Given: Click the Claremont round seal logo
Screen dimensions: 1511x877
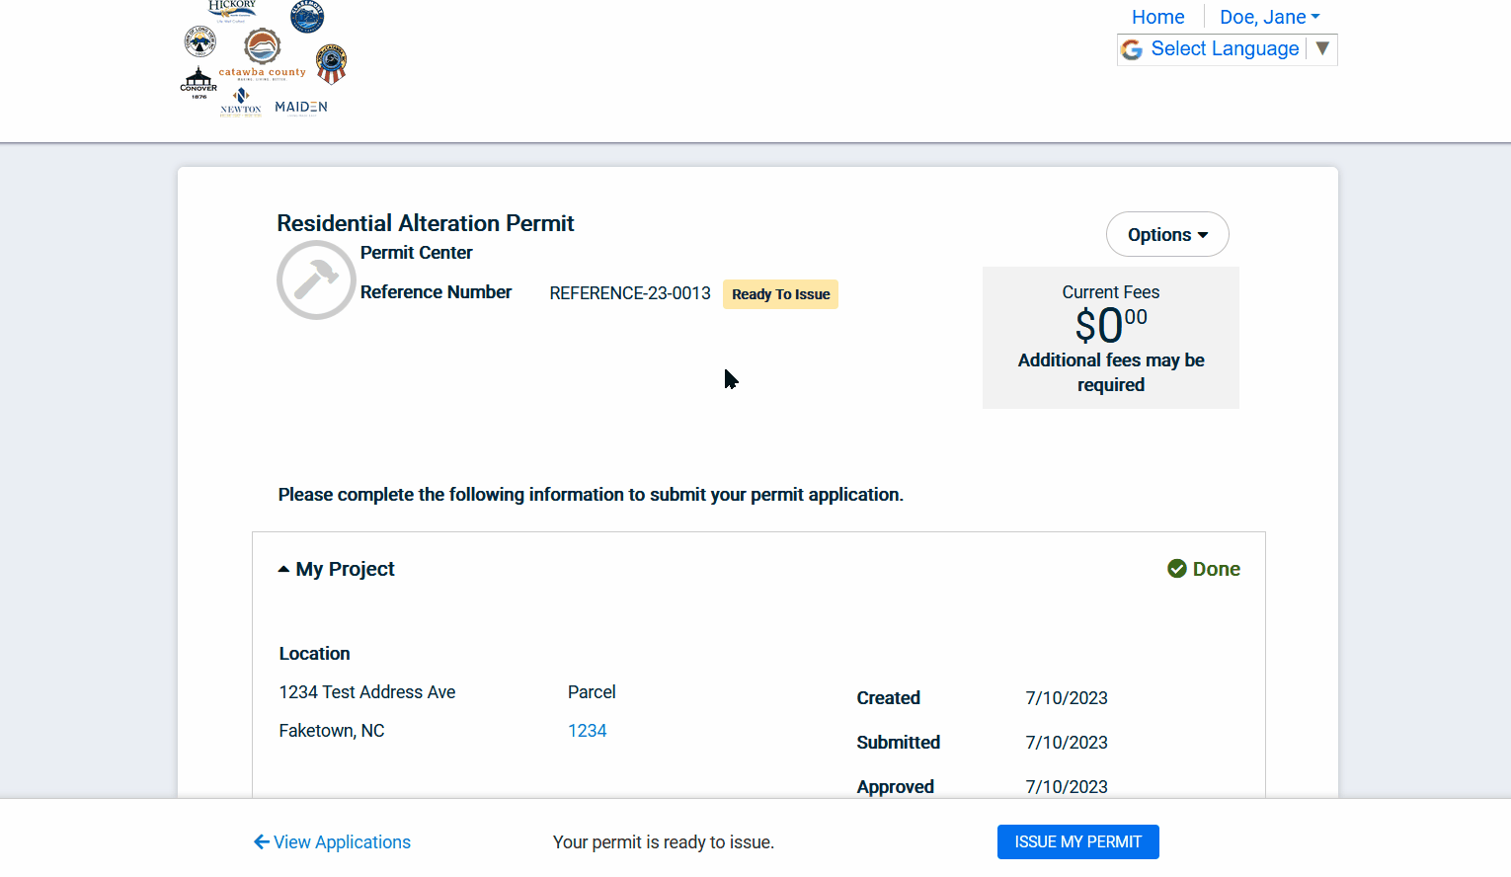Looking at the screenshot, I should coord(307,17).
